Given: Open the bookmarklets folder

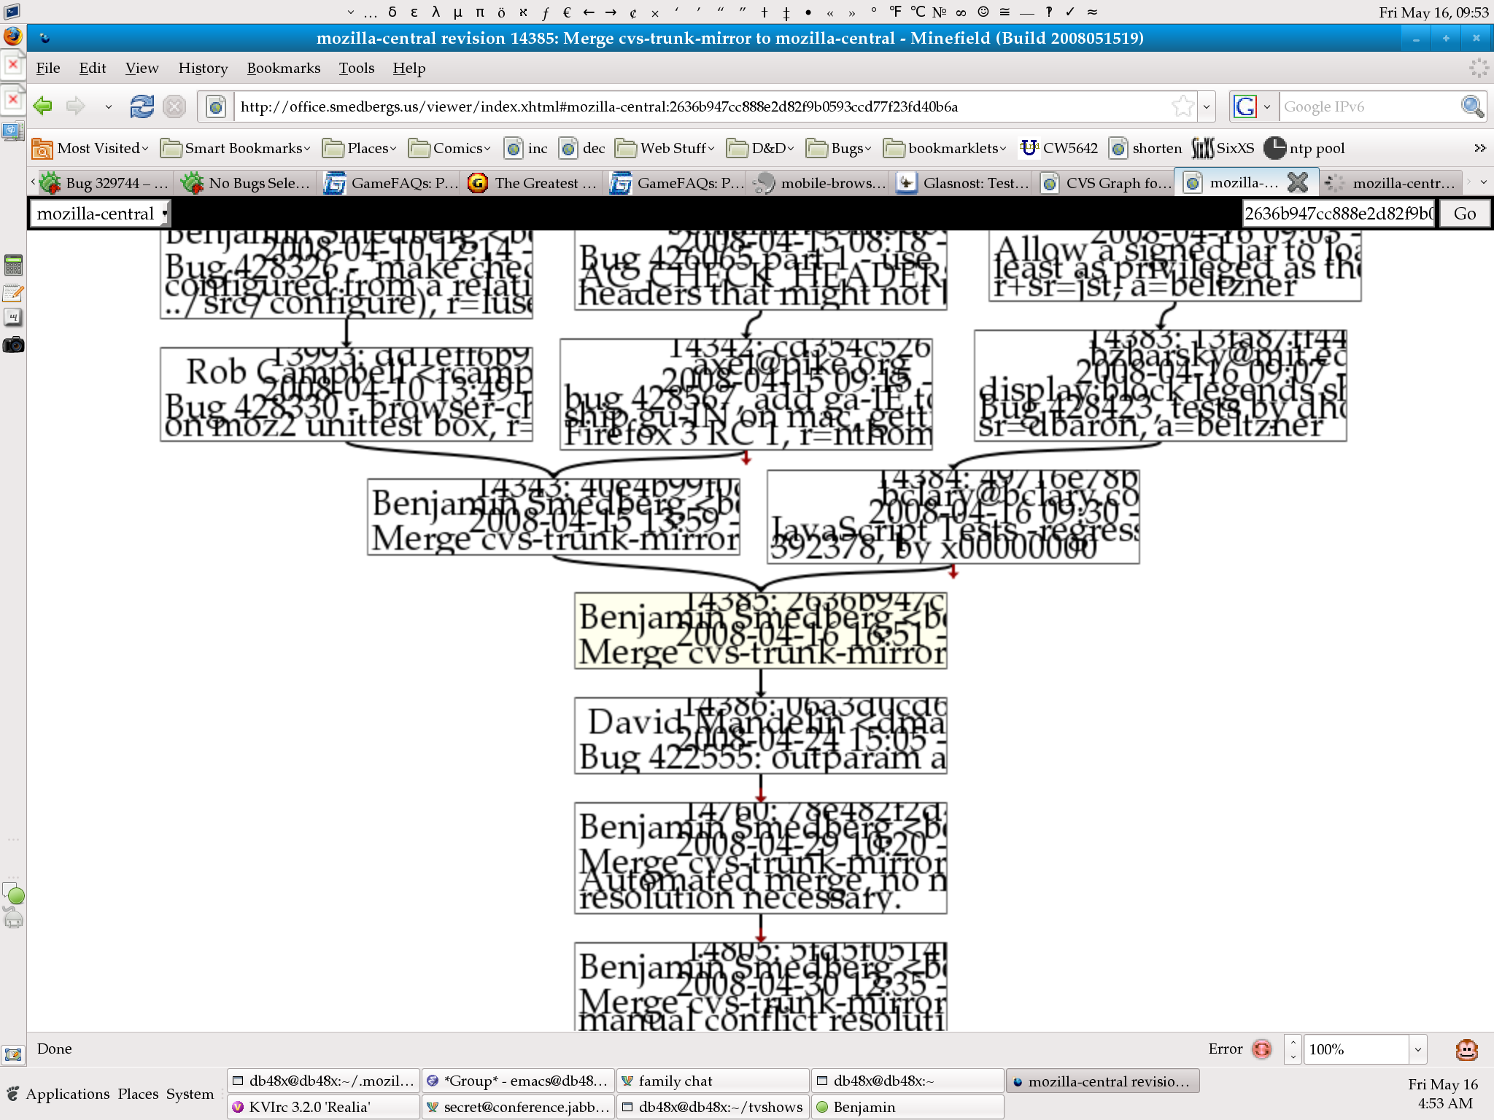Looking at the screenshot, I should click(945, 148).
